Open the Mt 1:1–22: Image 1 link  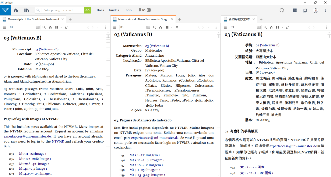coord(33,154)
